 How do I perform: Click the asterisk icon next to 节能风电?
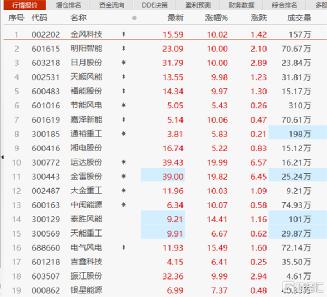pyautogui.click(x=123, y=105)
